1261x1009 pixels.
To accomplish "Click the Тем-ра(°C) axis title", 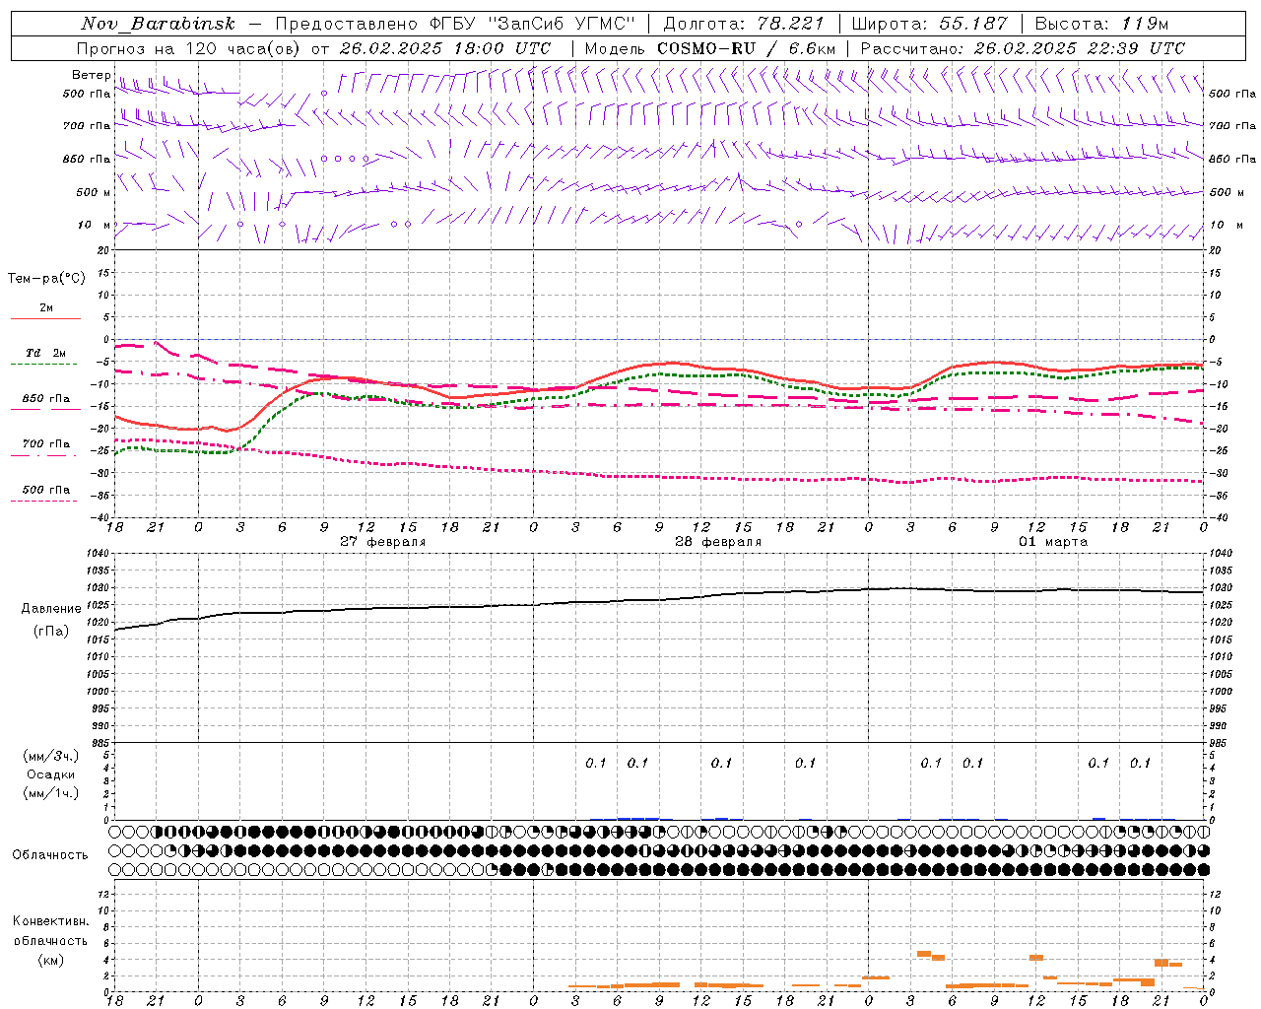I will point(46,279).
